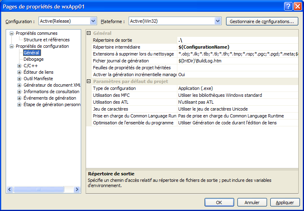Screen dimensions: 304x211
Task: Select Outil Manifeste tree label
Action: tap(38, 79)
